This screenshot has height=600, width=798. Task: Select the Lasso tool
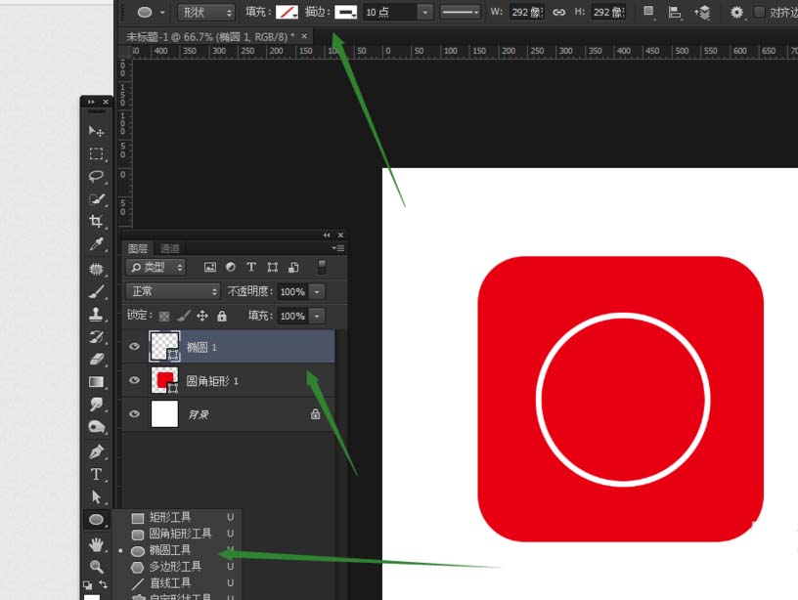(96, 176)
